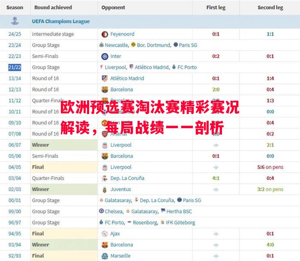This screenshot has width=300, height=261.
Task: Click the Dep. La Coruña crest in 03/04 row
Action: (105, 179)
